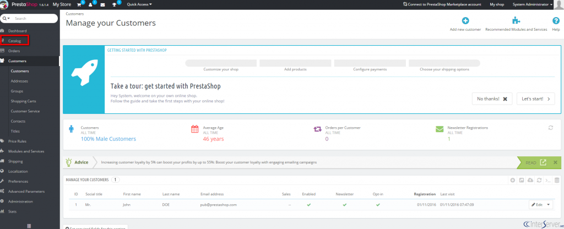Click the My Store link
This screenshot has width=564, height=229.
tap(62, 4)
